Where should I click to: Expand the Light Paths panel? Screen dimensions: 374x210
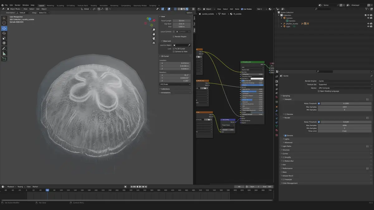click(x=287, y=146)
